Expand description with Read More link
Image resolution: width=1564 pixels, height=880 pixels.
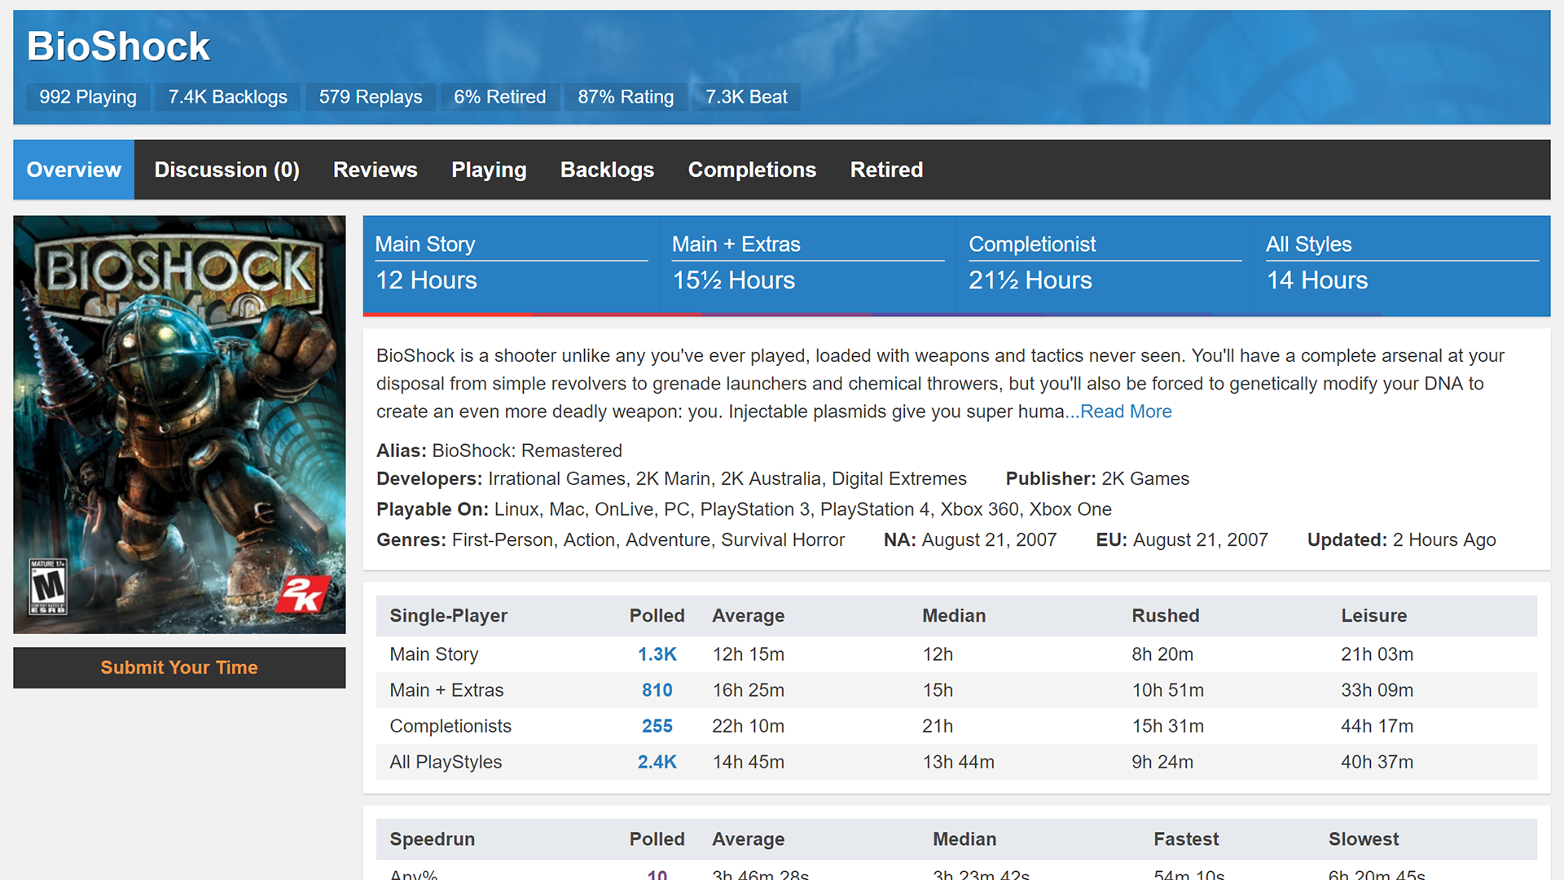click(x=1125, y=411)
